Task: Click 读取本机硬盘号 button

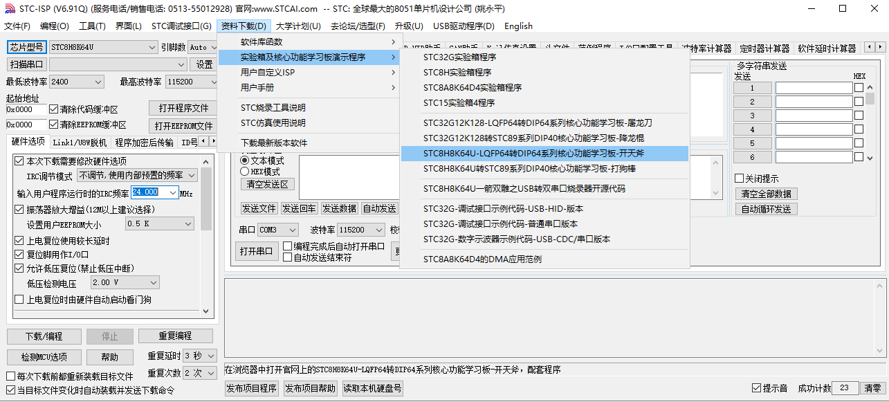Action: (373, 388)
